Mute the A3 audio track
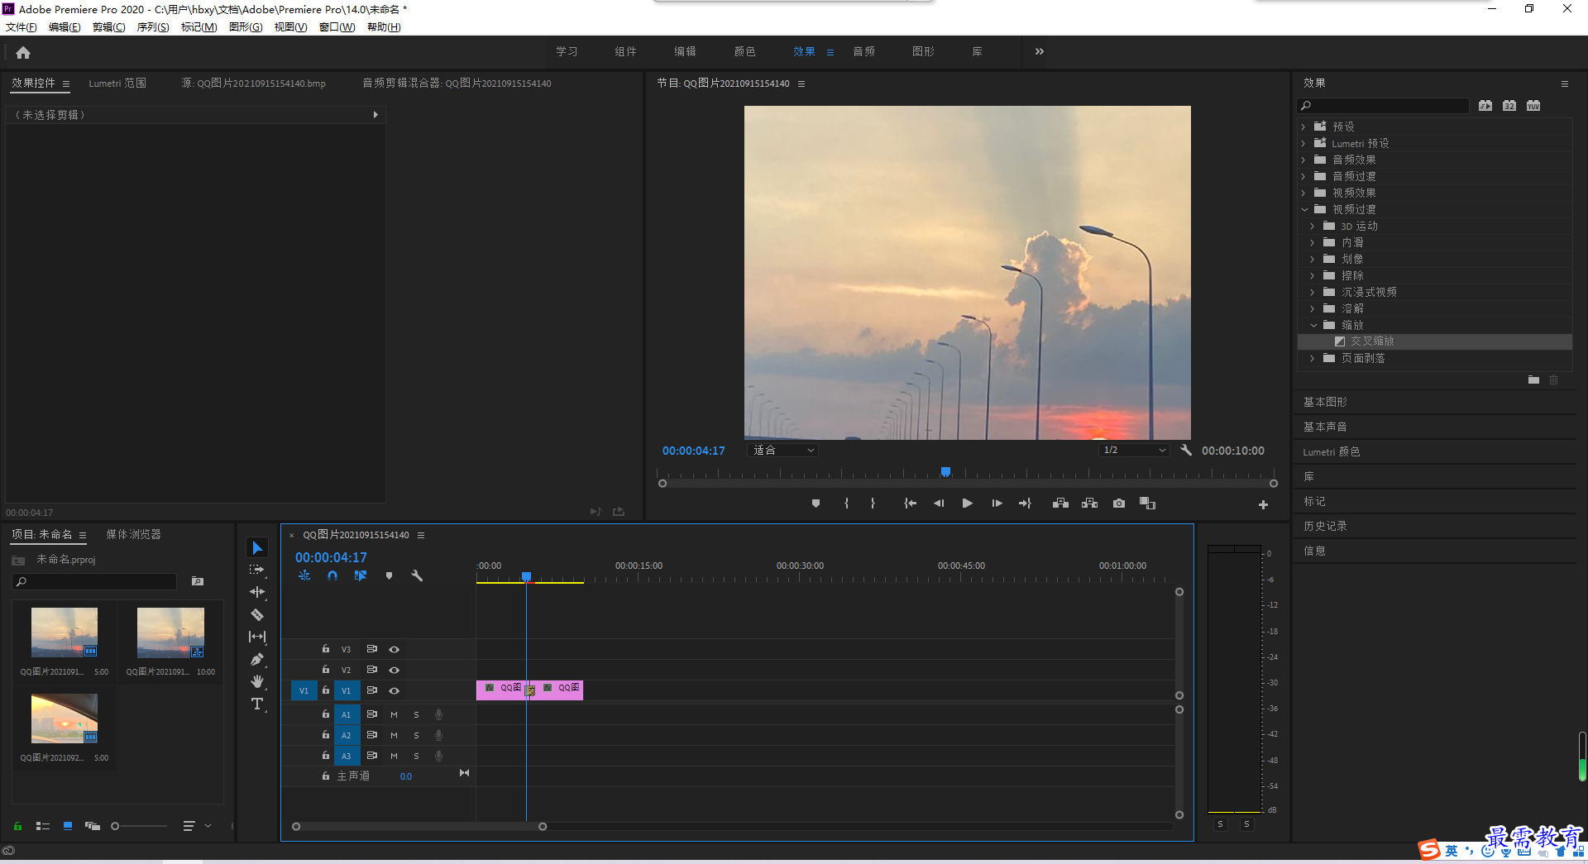Viewport: 1588px width, 864px height. point(394,756)
